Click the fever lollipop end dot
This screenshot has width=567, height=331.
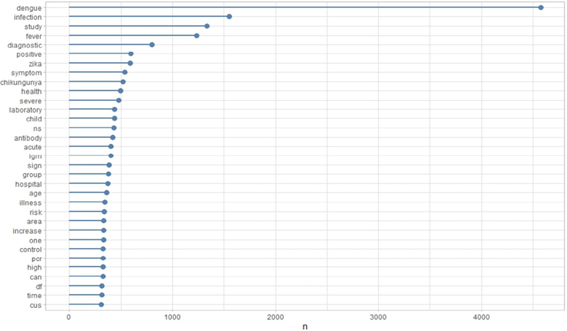196,36
